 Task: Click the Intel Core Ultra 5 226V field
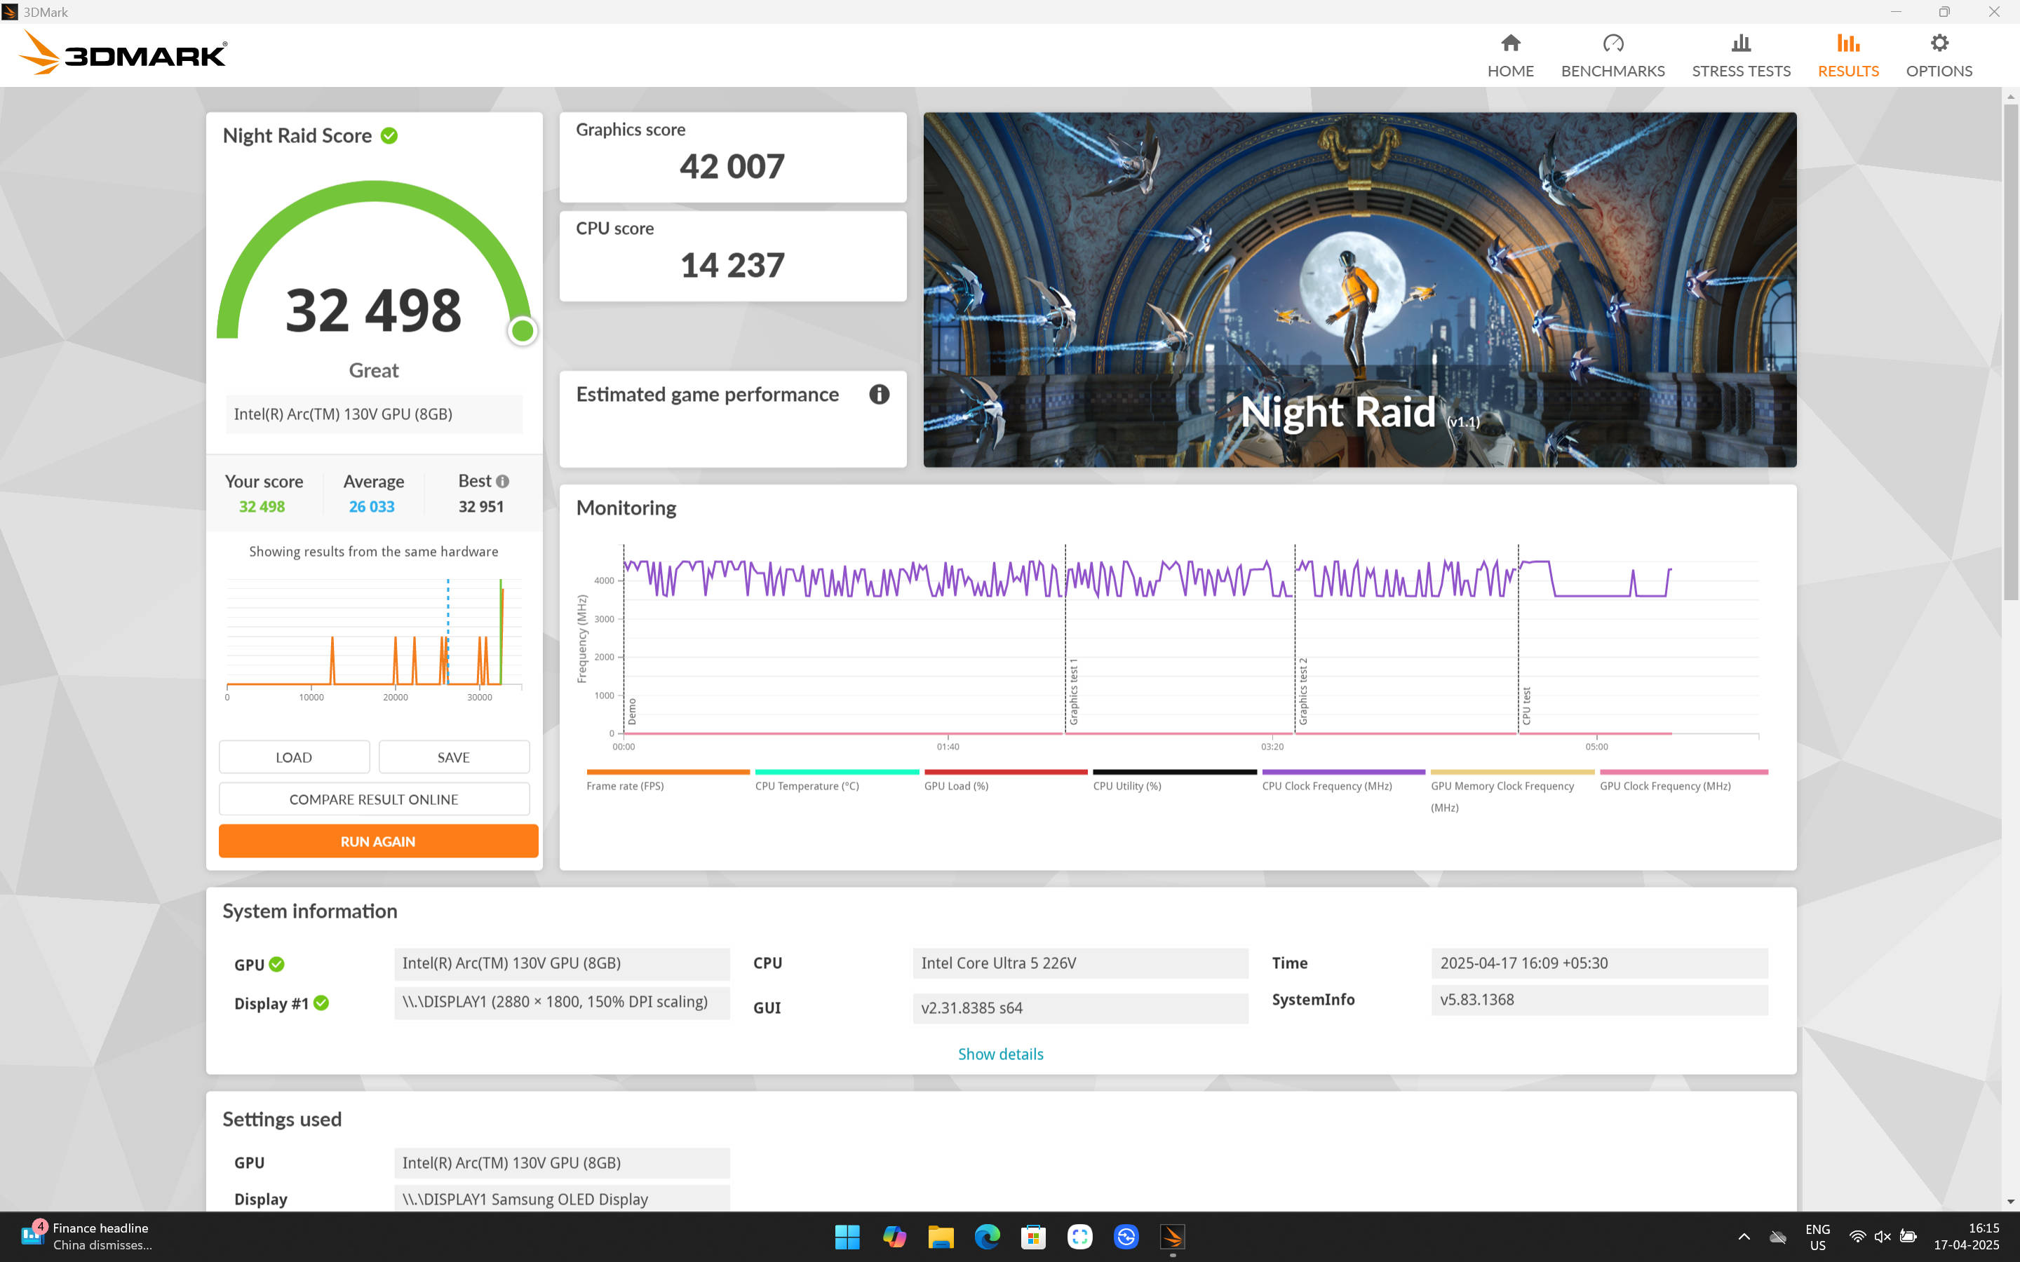[1080, 963]
